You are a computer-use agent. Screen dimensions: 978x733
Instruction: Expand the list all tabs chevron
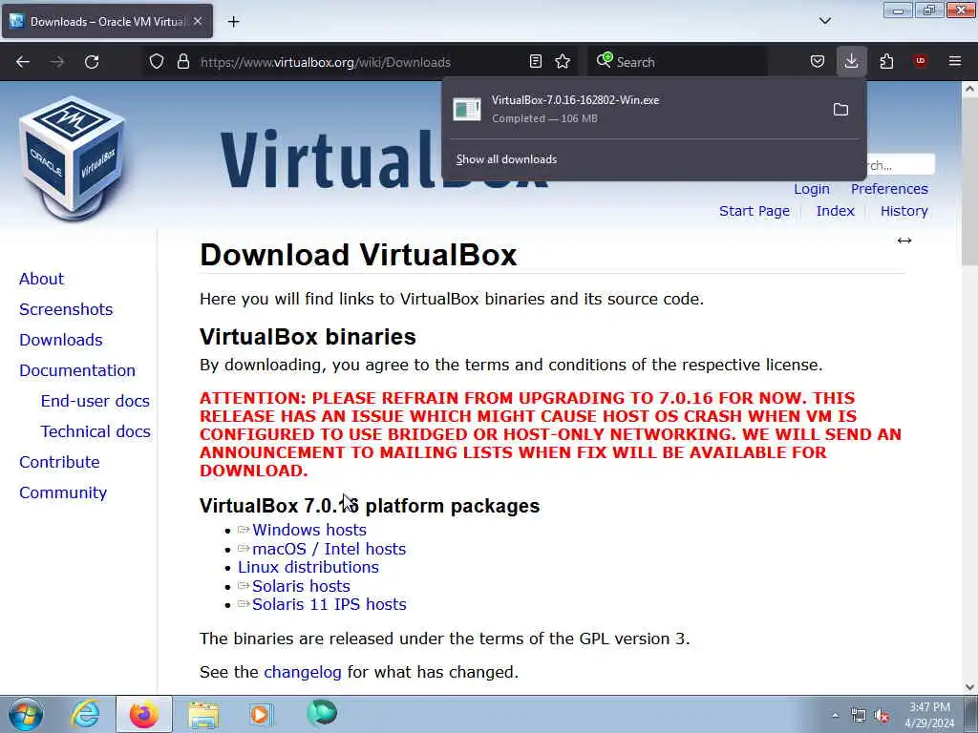825,21
